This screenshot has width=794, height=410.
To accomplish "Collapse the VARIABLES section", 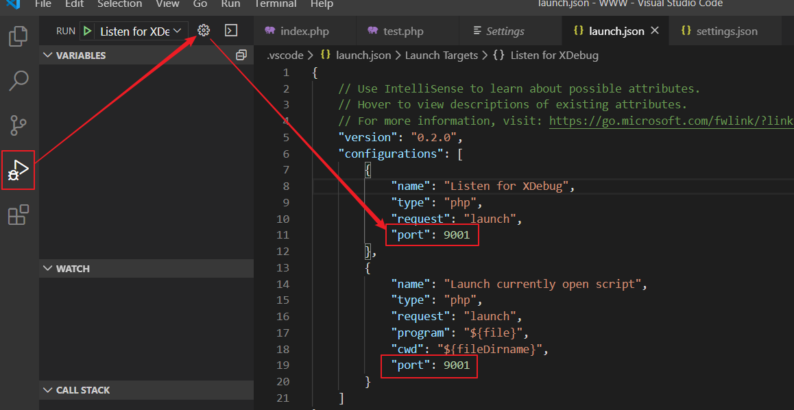I will (x=47, y=55).
